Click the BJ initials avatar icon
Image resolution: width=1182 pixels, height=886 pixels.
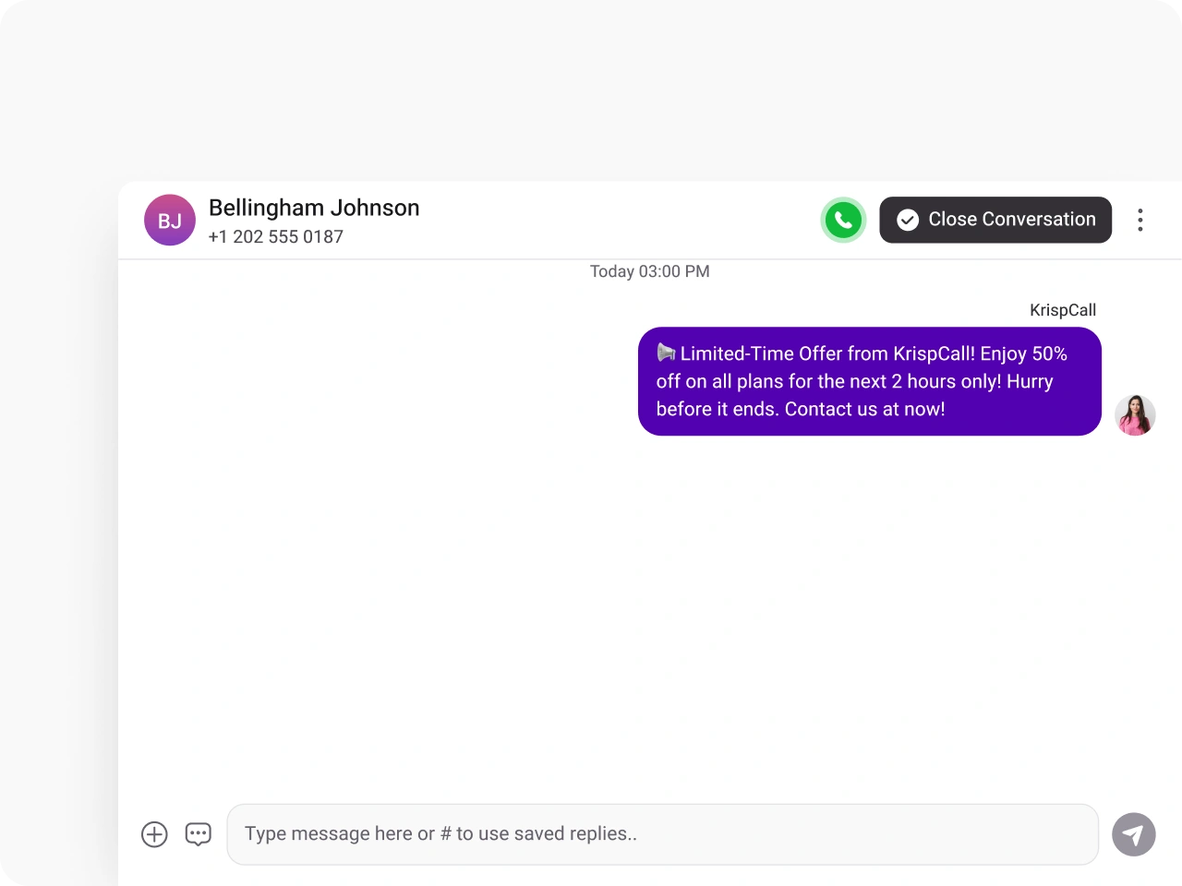coord(170,220)
